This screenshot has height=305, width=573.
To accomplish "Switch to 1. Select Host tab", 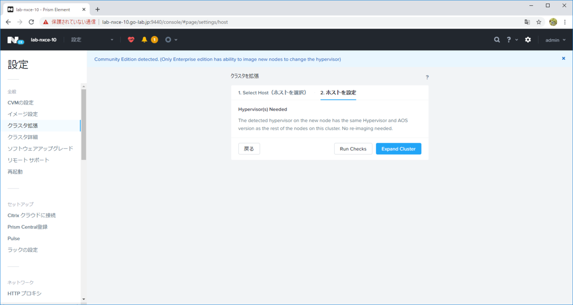I will pyautogui.click(x=272, y=93).
